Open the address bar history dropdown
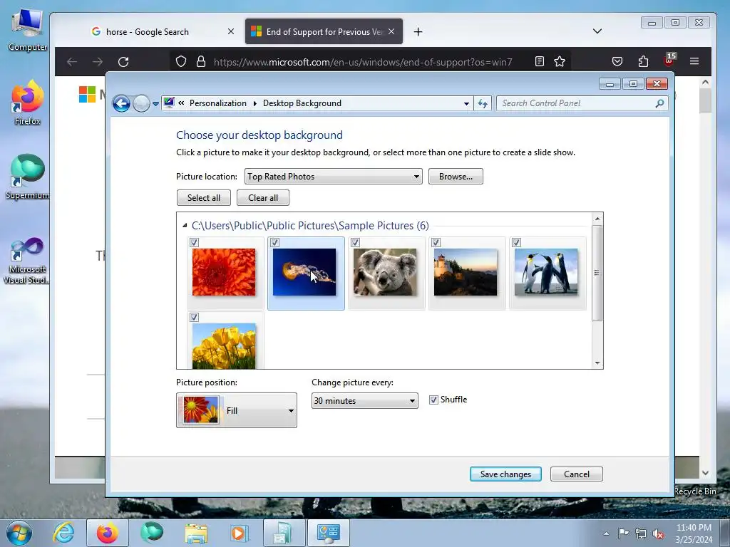730x547 pixels. click(466, 103)
